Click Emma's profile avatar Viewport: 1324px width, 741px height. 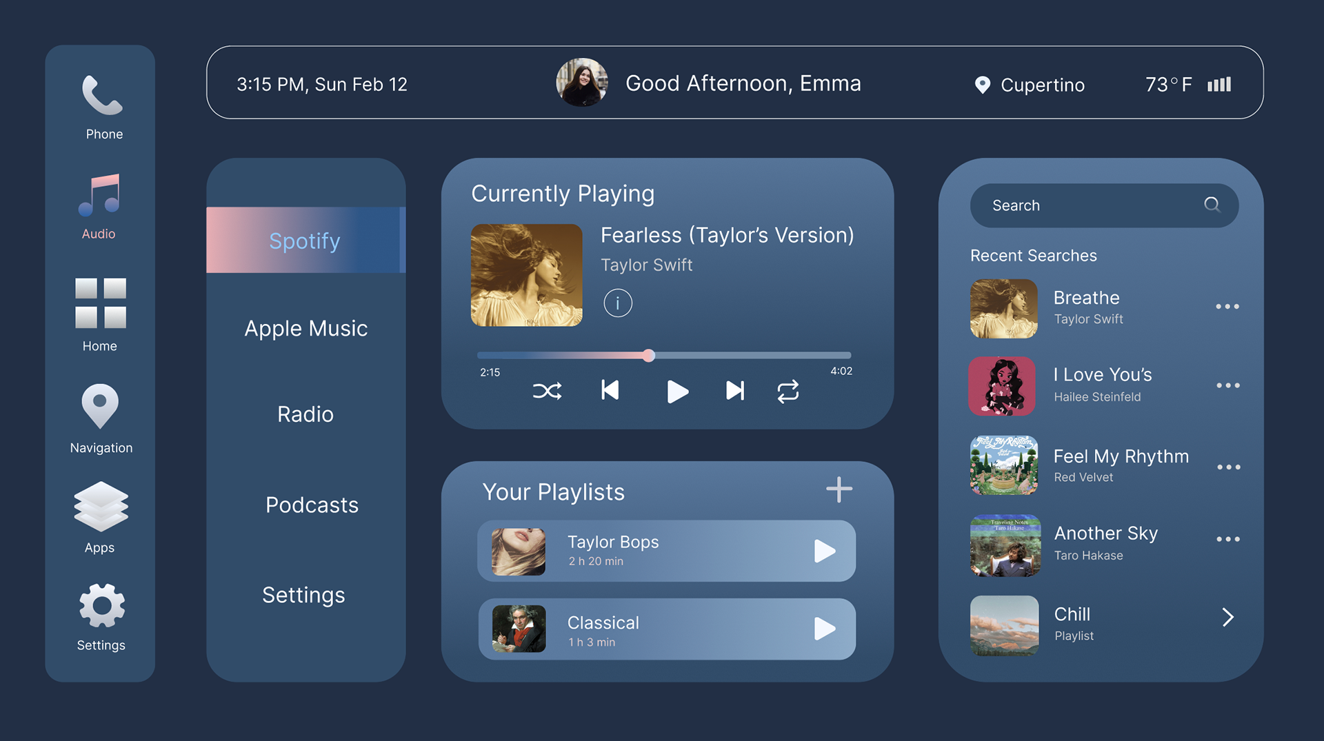(582, 83)
